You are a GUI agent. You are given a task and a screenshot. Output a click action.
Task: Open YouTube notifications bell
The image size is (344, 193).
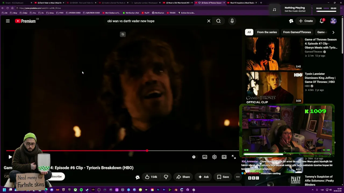click(x=322, y=21)
